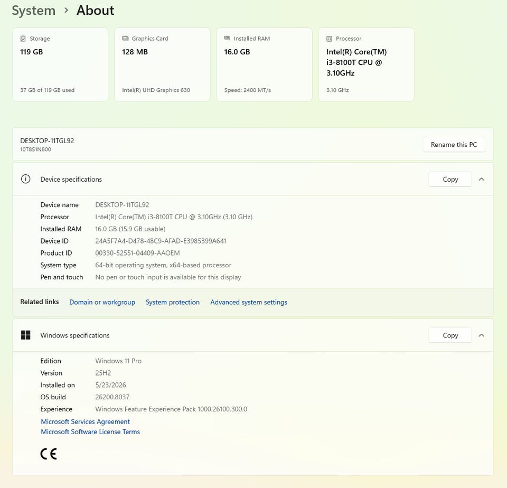Open the Graphics Card card showing 128 MB
The image size is (507, 488).
coord(162,64)
